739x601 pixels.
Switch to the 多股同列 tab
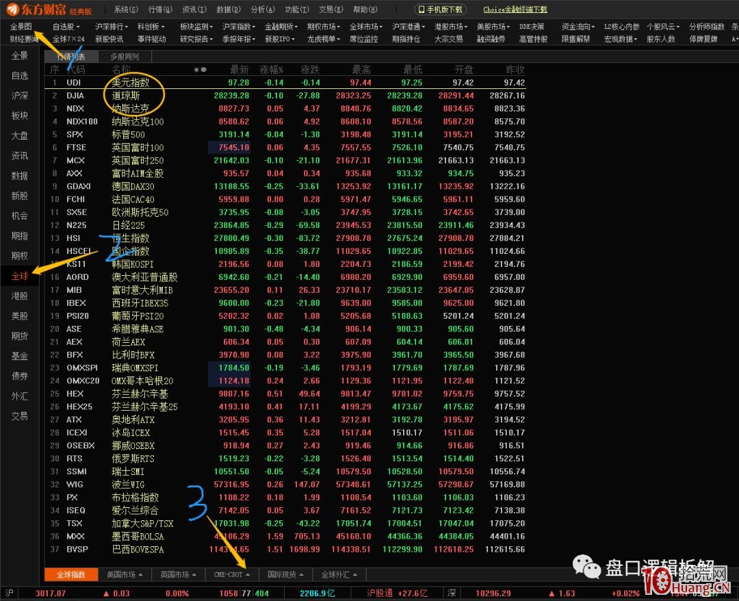pyautogui.click(x=125, y=57)
